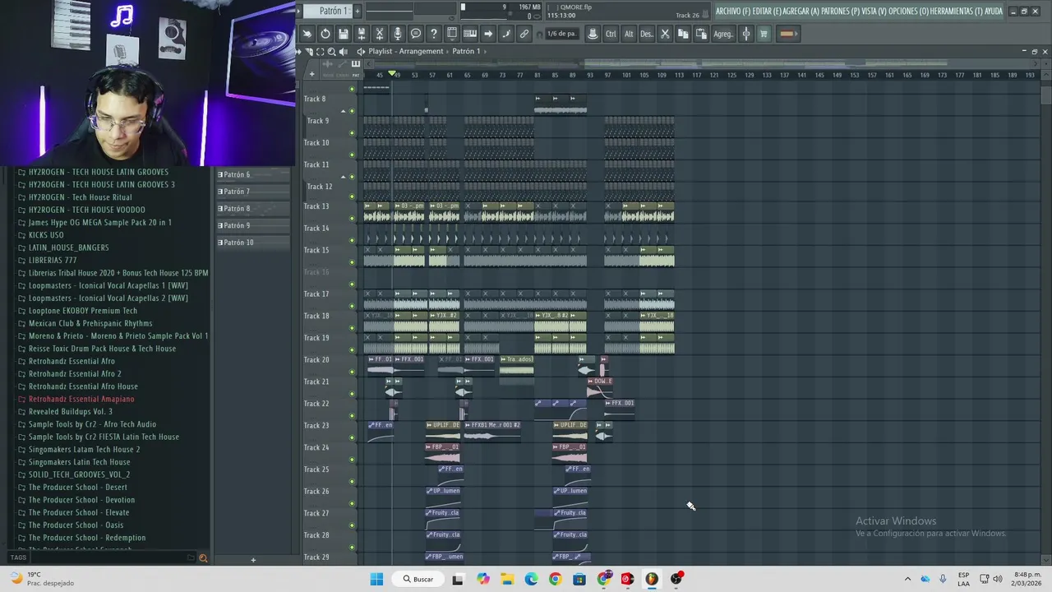The height and width of the screenshot is (592, 1052).
Task: Click the scissors icon right of Des. button
Action: click(x=665, y=34)
